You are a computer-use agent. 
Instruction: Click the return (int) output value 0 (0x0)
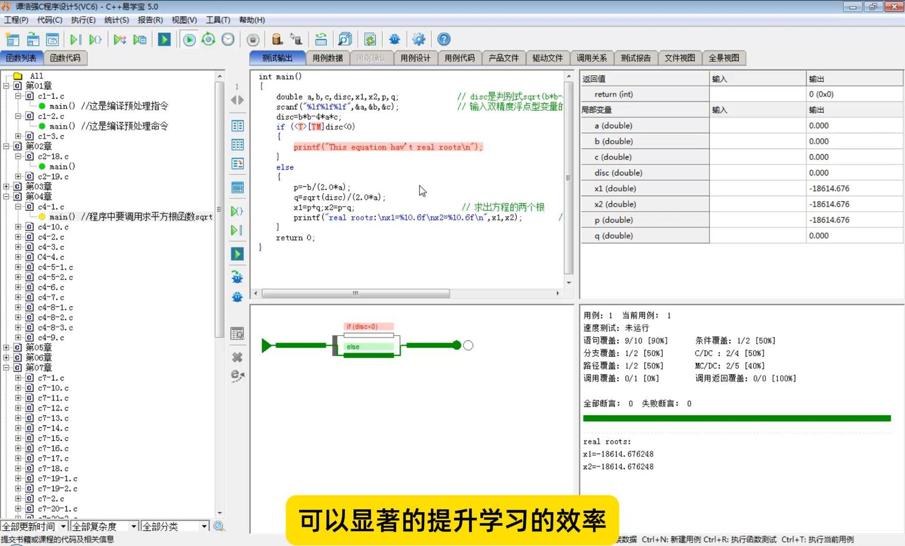pyautogui.click(x=854, y=94)
